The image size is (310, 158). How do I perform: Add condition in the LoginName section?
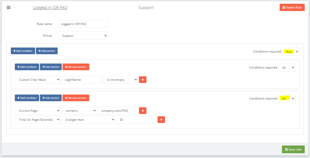(27, 67)
